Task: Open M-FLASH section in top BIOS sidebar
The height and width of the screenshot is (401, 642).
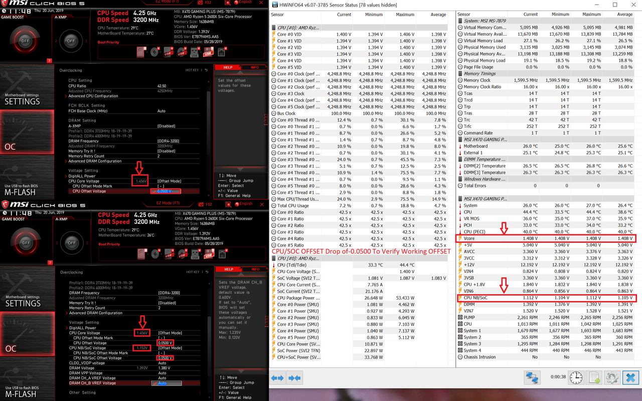Action: tap(27, 177)
